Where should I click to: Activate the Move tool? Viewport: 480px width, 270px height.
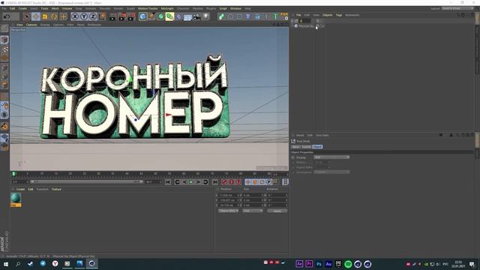point(36,16)
